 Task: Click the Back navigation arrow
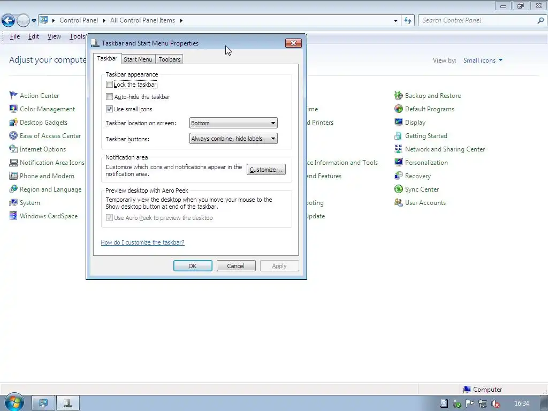pyautogui.click(x=8, y=21)
